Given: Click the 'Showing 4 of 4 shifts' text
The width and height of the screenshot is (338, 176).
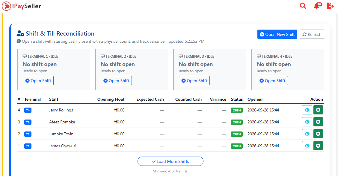Looking at the screenshot, I should point(170,171).
